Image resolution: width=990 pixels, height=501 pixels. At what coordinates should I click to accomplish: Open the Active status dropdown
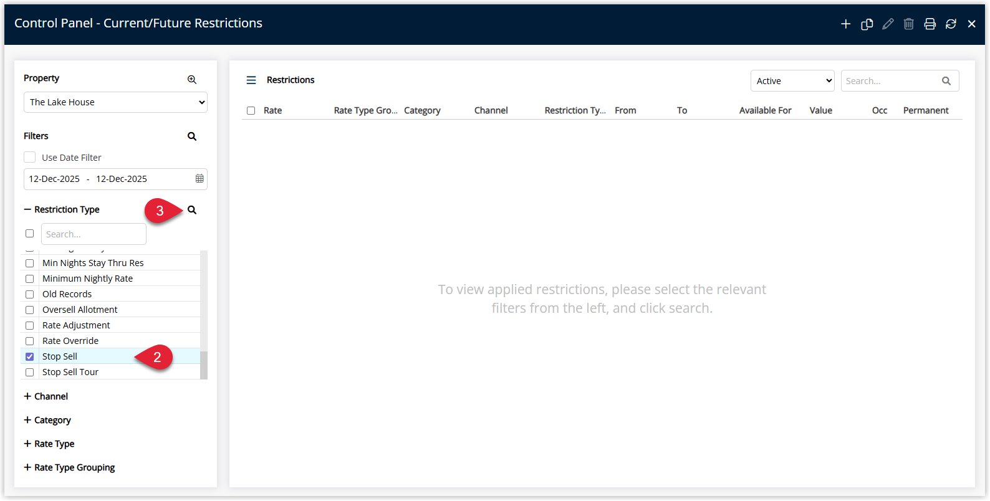[792, 81]
